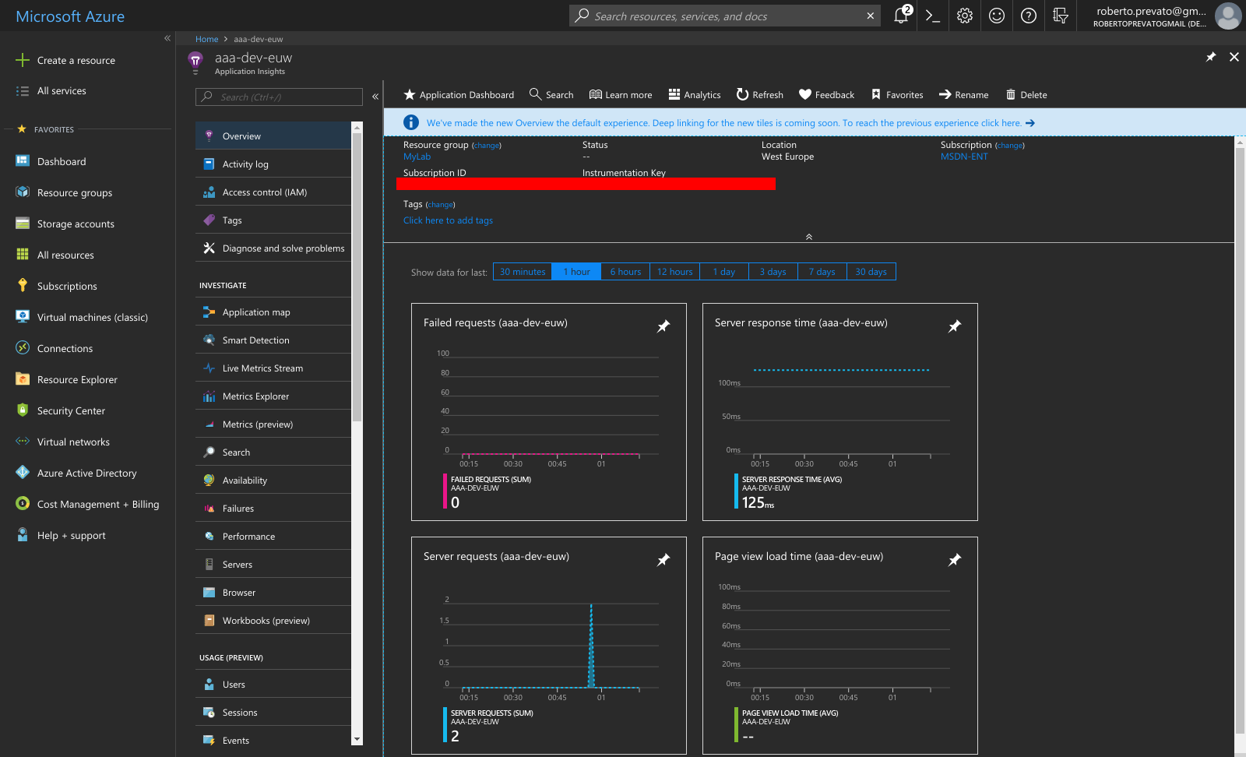
Task: Click the previous experience banner arrow
Action: pos(1030,123)
